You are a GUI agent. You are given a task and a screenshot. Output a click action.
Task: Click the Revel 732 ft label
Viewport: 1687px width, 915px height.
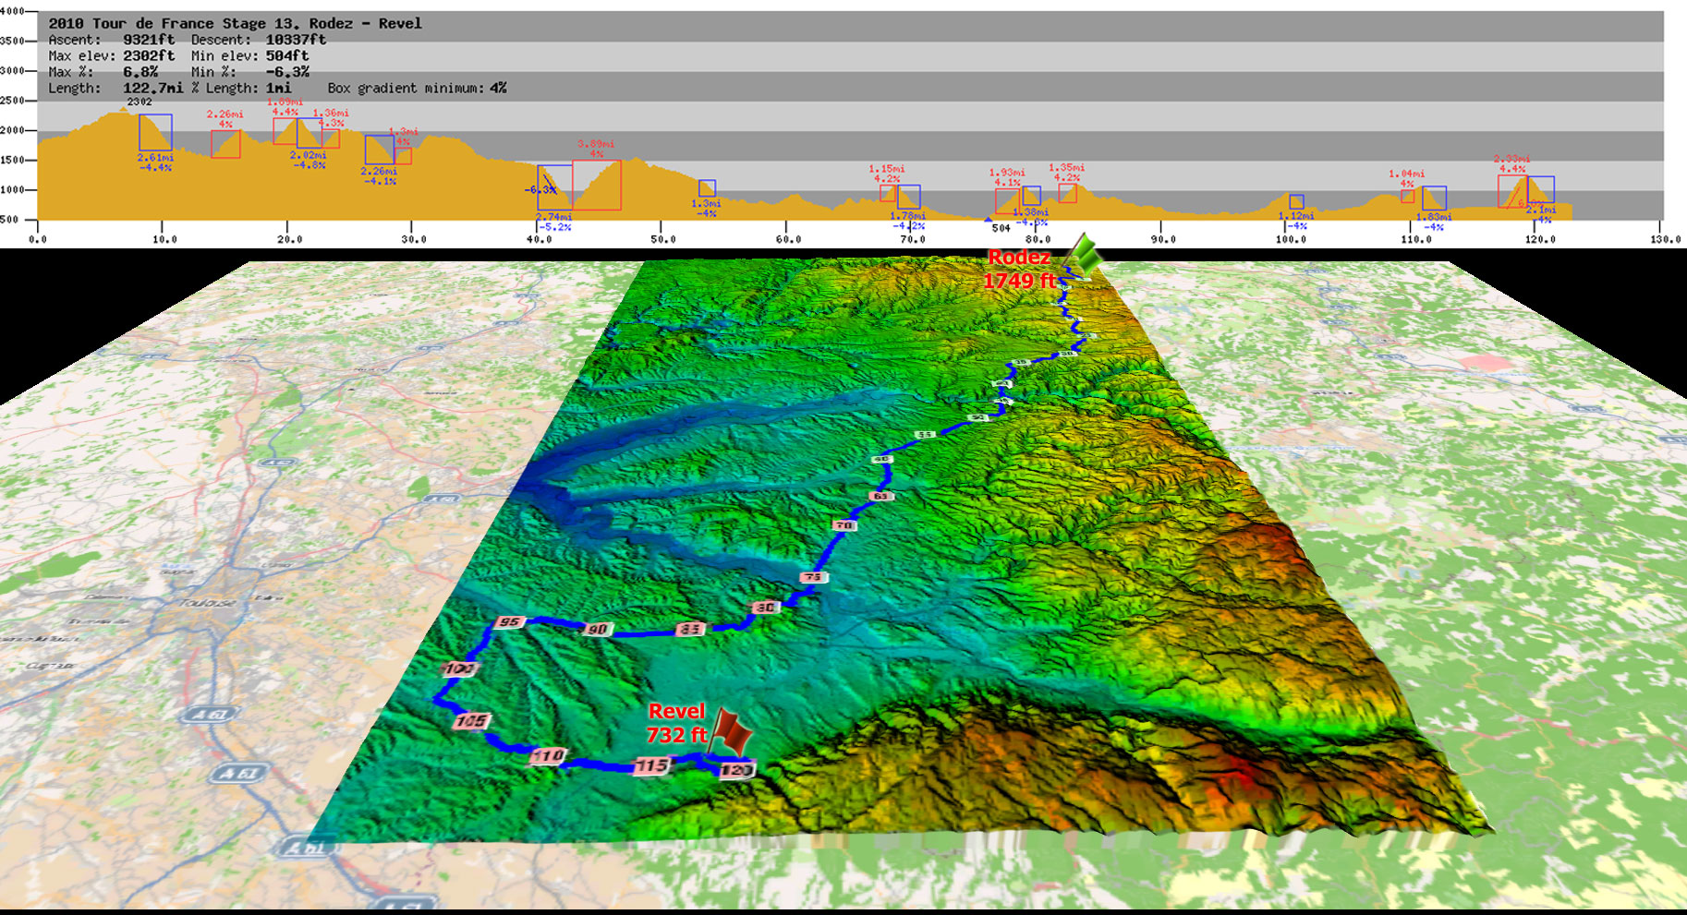tap(676, 723)
